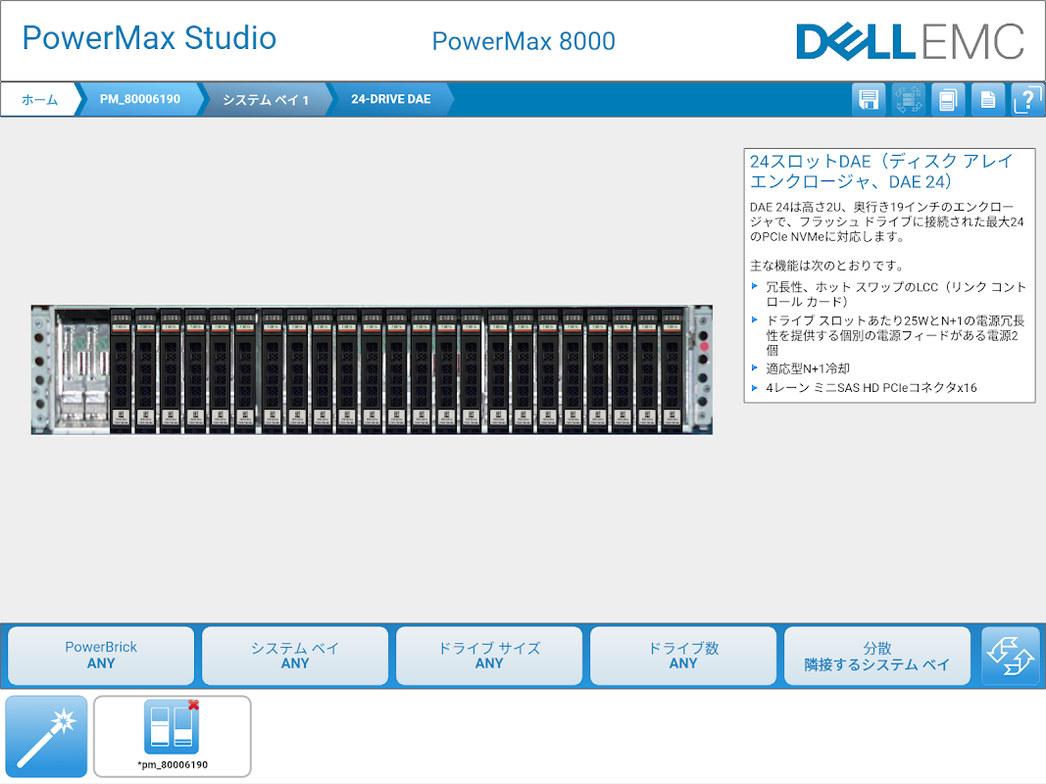Image resolution: width=1046 pixels, height=784 pixels.
Task: Select the PM_80006190 breadcrumb
Action: 140,99
